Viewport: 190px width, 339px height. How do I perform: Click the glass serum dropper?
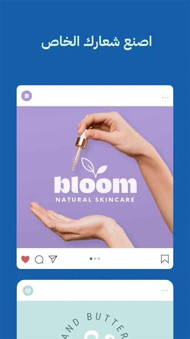(x=79, y=150)
